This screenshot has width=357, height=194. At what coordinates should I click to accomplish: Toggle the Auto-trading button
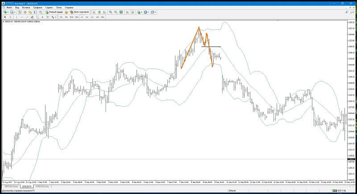pyautogui.click(x=79, y=12)
